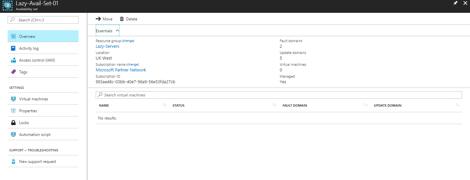The image size is (470, 180).
Task: Sort by Update Domain column arrows
Action: tap(457, 105)
